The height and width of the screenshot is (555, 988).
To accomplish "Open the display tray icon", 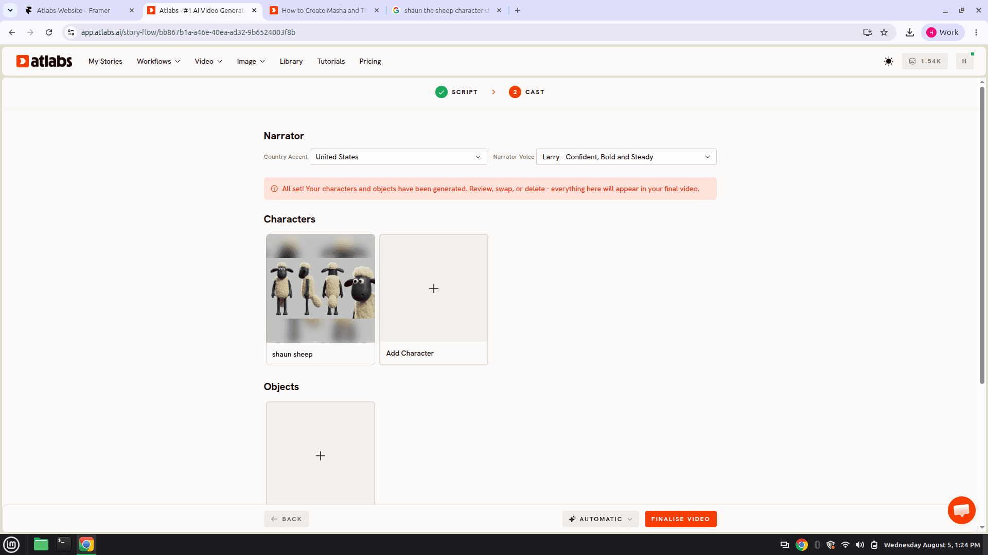I will click(785, 545).
